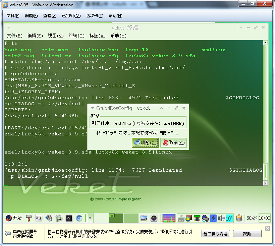Open VMware 文件(F) menu

pyautogui.click(x=13, y=16)
